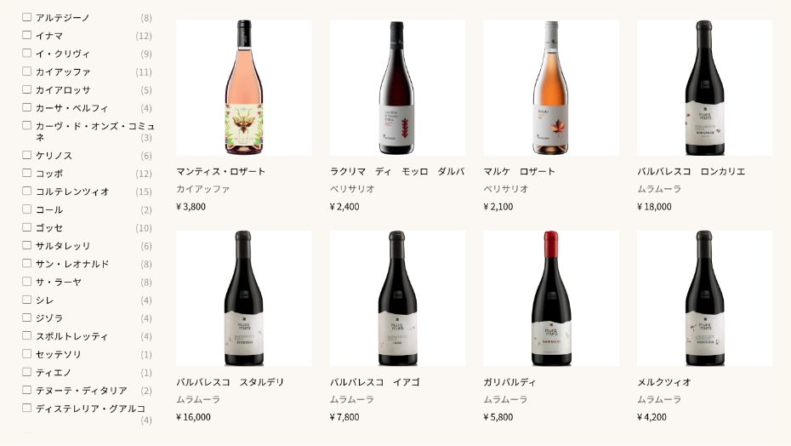Open the マンティス・ロザート product title link

(220, 172)
